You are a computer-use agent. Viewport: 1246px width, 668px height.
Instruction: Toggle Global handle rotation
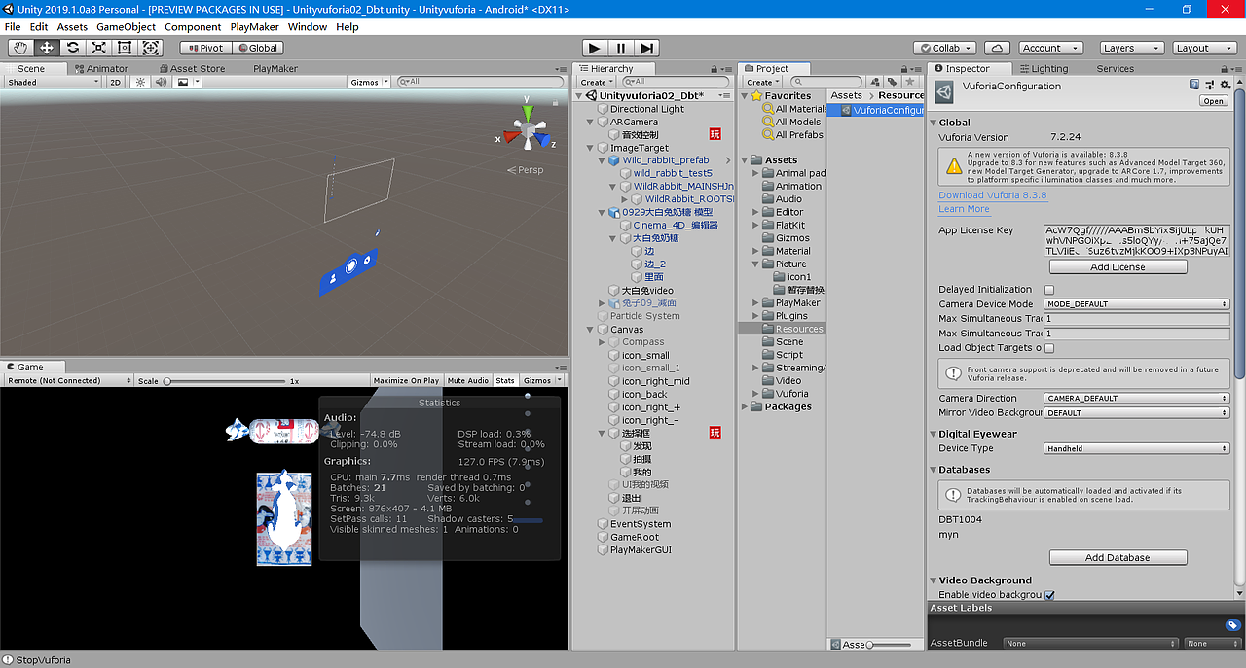click(x=258, y=48)
